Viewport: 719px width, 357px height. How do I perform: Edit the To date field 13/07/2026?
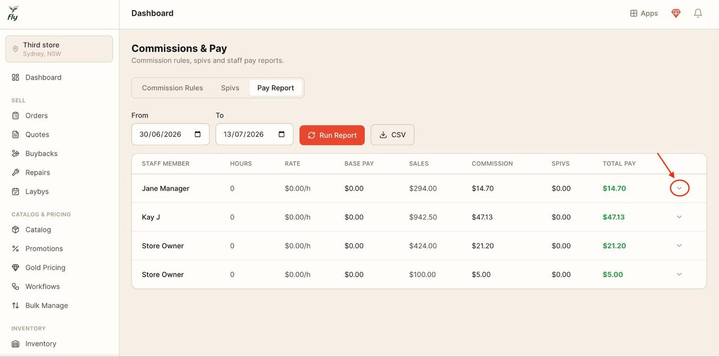[254, 134]
